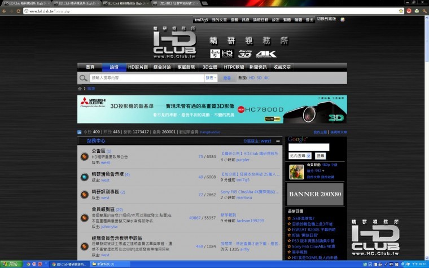Click the new member hangduoduo link
Image resolution: width=429 pixels, height=268 pixels.
click(210, 132)
